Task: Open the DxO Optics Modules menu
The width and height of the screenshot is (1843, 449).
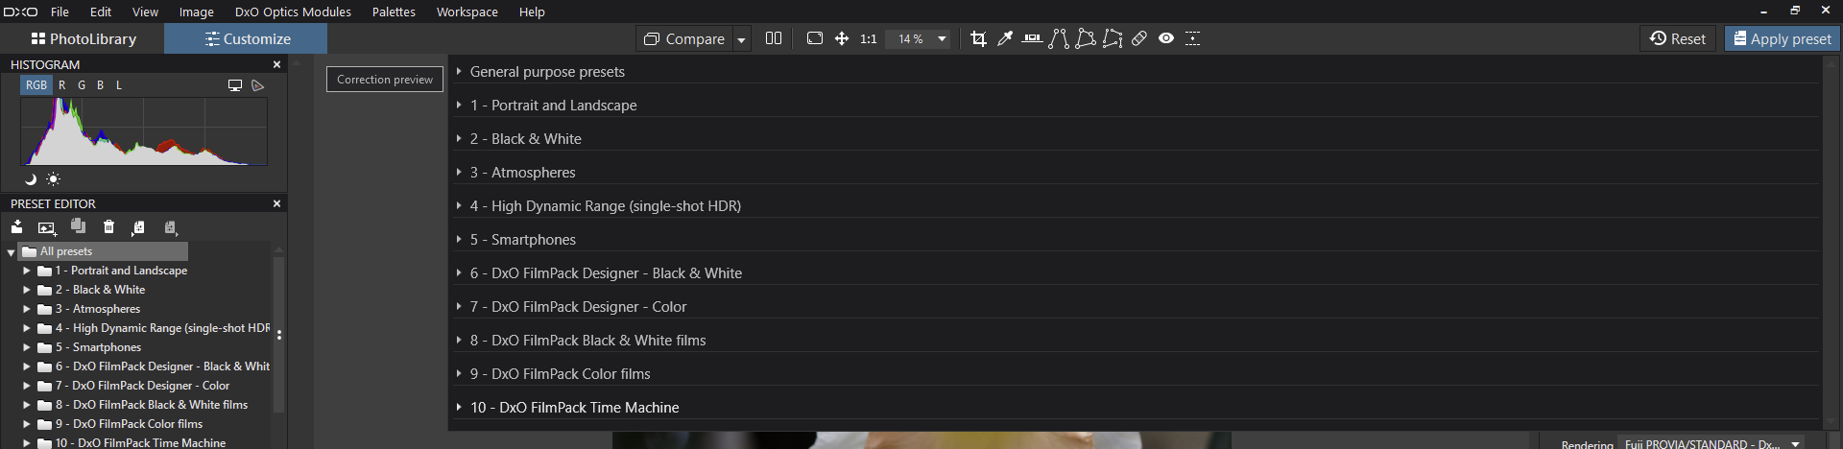Action: [293, 12]
